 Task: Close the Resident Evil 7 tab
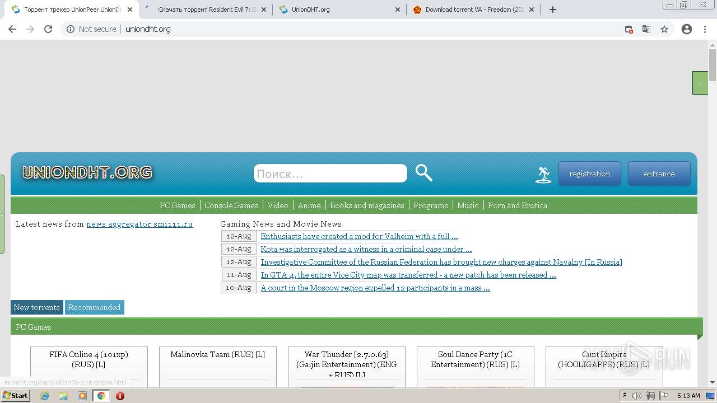pyautogui.click(x=264, y=10)
